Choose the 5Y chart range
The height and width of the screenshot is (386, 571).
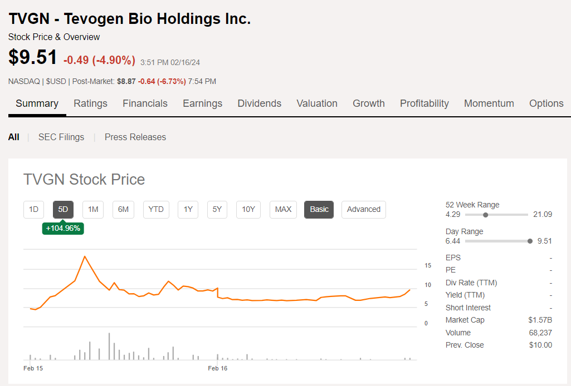pyautogui.click(x=217, y=209)
